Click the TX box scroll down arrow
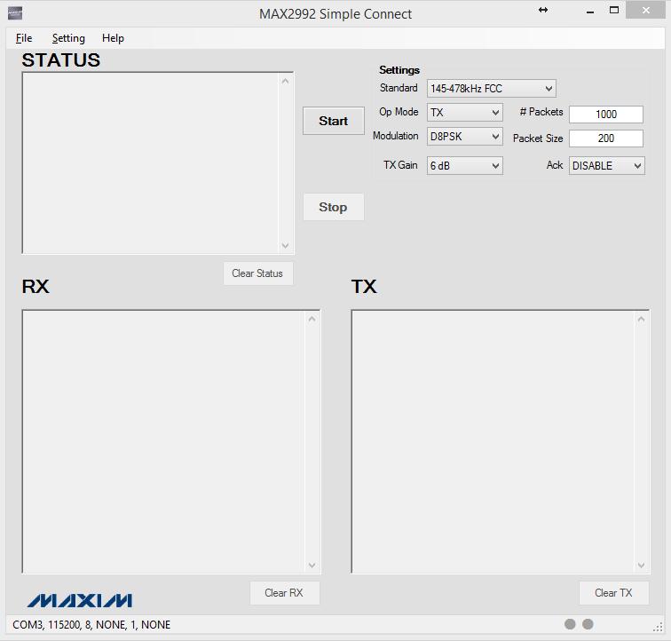This screenshot has height=641, width=671. pos(641,566)
